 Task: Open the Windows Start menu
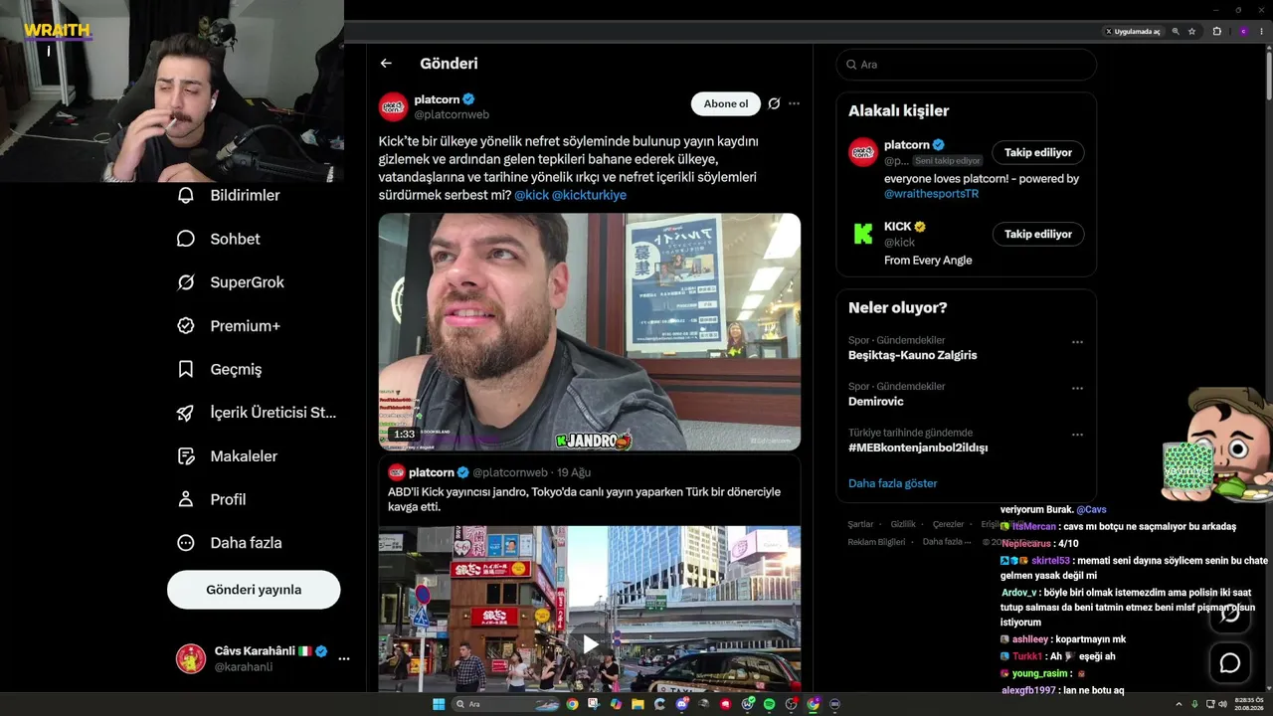point(439,704)
